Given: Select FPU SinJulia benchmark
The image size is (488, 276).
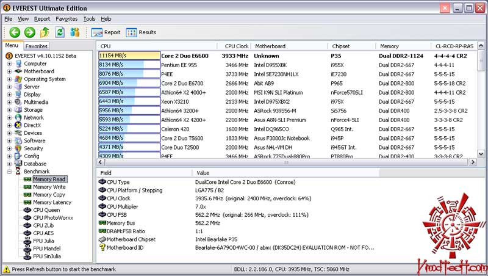Looking at the screenshot, I should 47,256.
